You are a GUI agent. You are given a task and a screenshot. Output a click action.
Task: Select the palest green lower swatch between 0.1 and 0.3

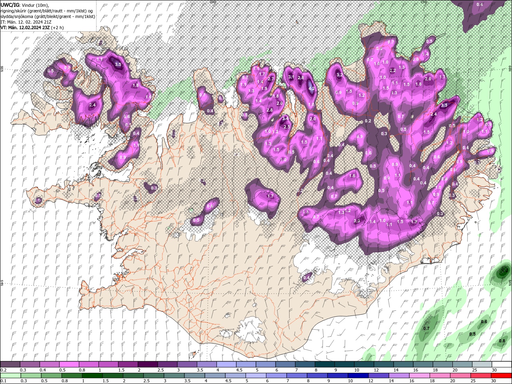pyautogui.click(x=11, y=376)
